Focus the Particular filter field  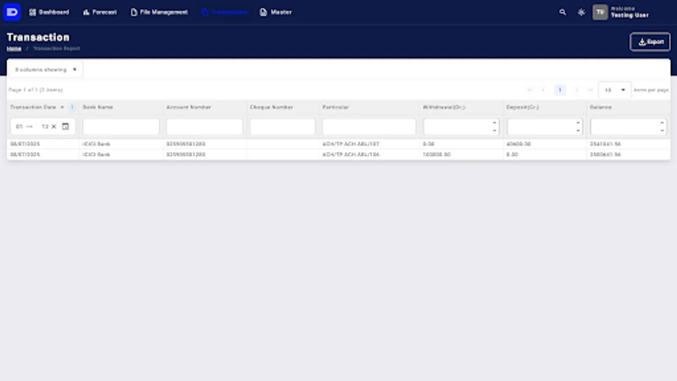369,127
